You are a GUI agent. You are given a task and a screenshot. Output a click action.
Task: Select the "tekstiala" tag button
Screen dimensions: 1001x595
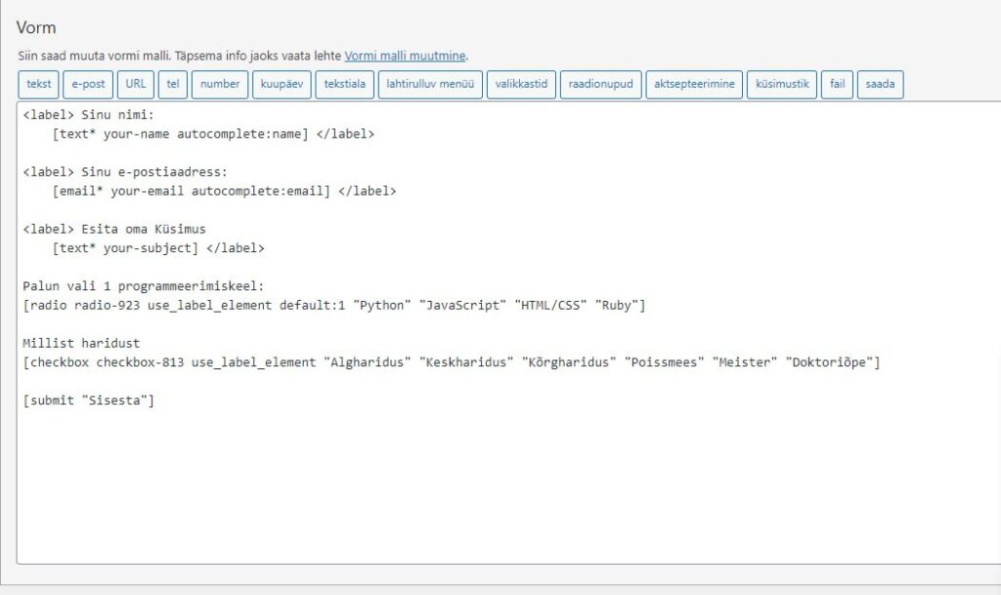344,84
